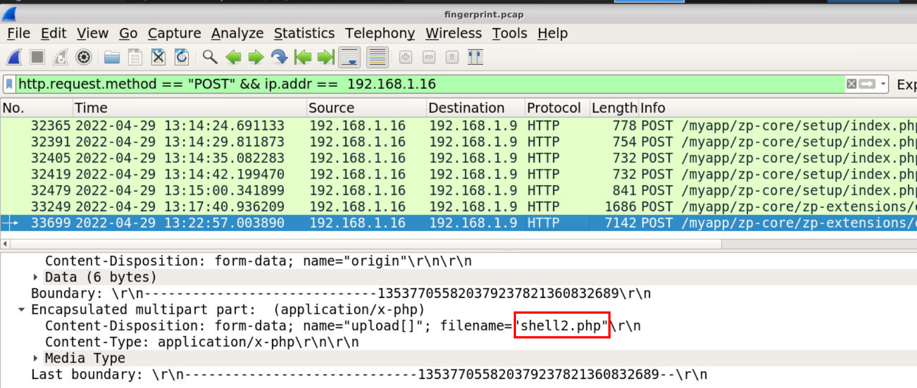This screenshot has height=388, width=917.
Task: Select packet number 32479
Action: (458, 190)
